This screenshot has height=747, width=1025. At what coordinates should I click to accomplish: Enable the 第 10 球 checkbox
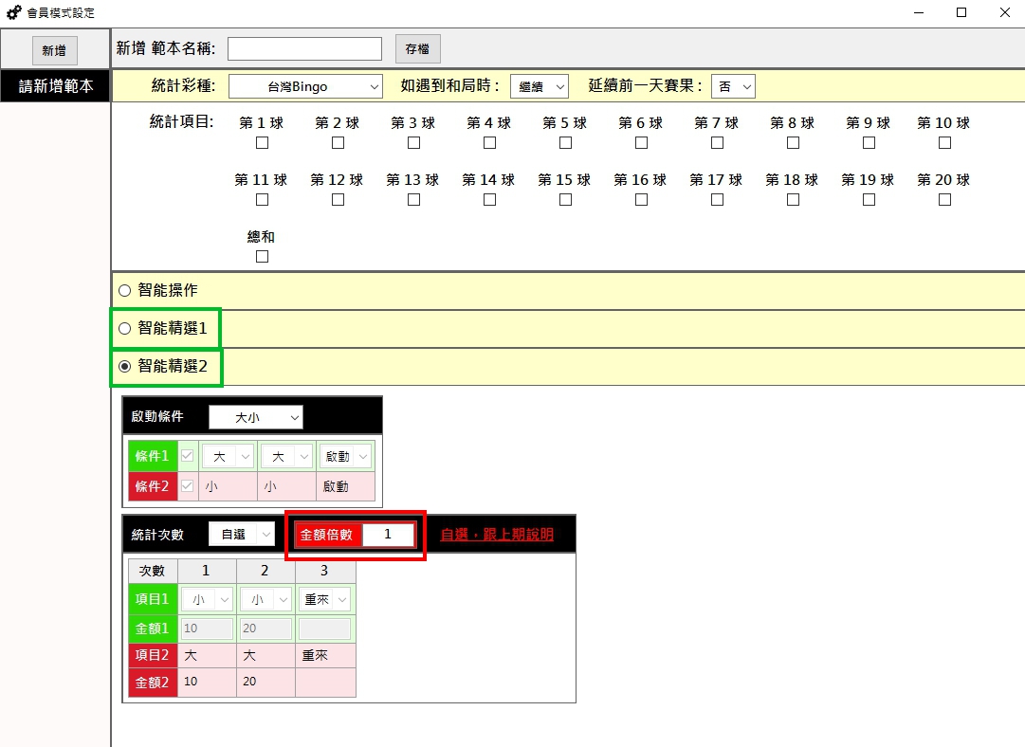pos(944,143)
